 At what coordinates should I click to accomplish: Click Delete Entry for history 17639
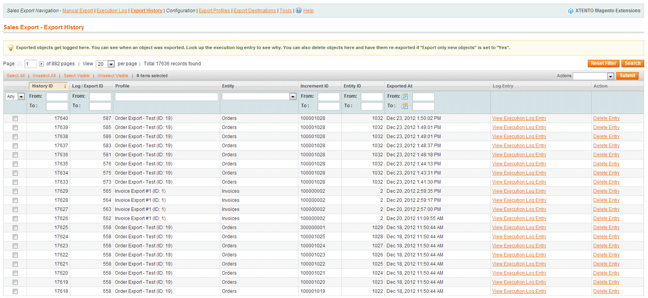pyautogui.click(x=606, y=127)
